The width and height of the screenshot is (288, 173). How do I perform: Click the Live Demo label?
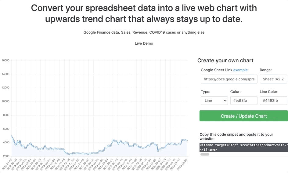(144, 43)
